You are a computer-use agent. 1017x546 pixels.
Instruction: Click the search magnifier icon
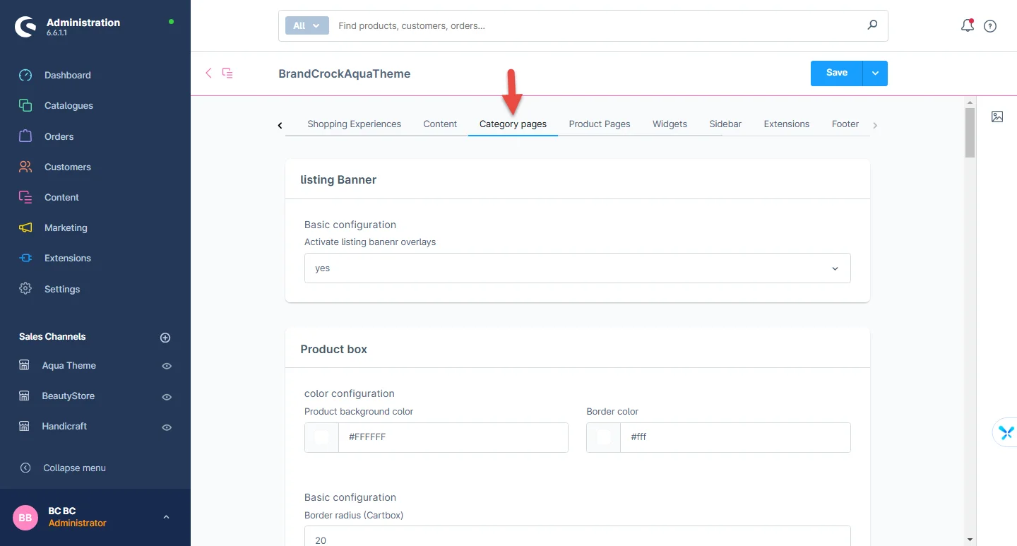[872, 25]
